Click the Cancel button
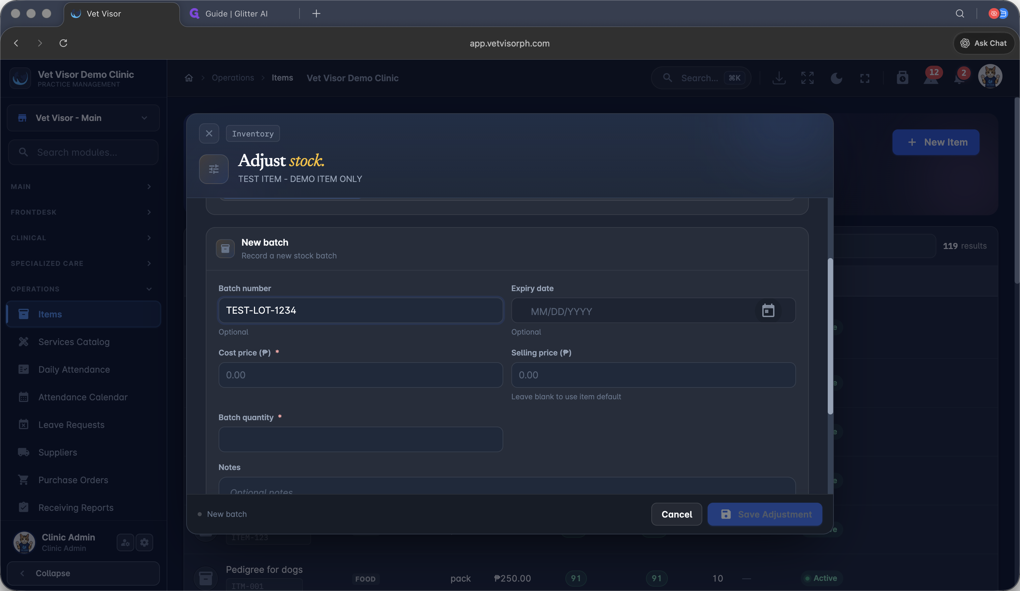This screenshot has height=591, width=1020. (x=676, y=514)
